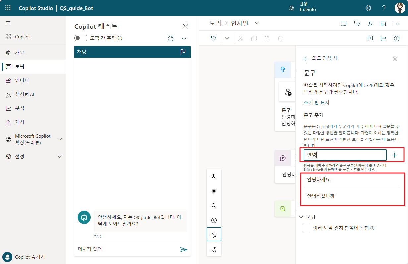Save the topic with disk icon
Viewport: 408px width, 264px height.
pos(383,24)
